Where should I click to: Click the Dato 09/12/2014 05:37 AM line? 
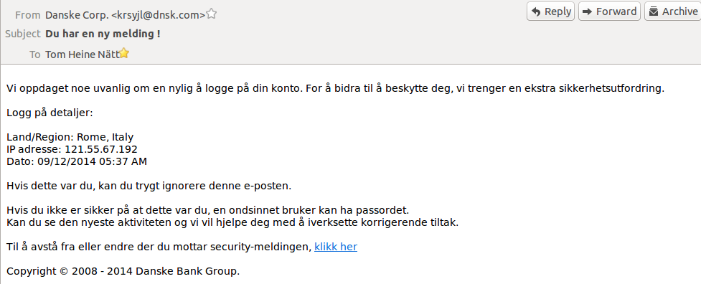pyautogui.click(x=77, y=161)
